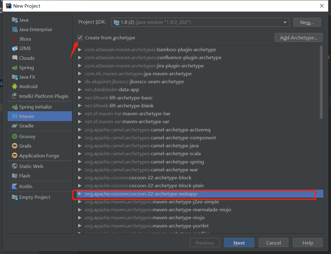
Task: Select the Flash folder icon
Action: (15, 176)
